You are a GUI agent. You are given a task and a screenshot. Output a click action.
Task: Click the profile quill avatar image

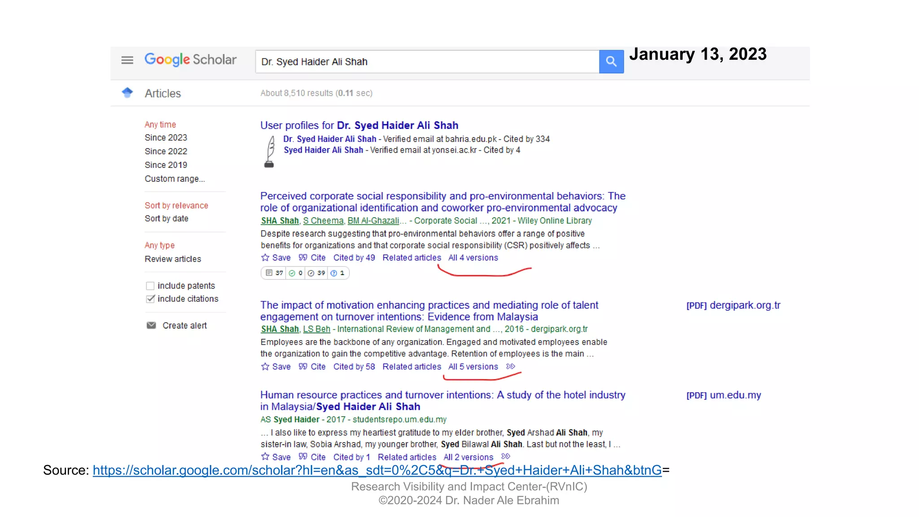(x=270, y=152)
